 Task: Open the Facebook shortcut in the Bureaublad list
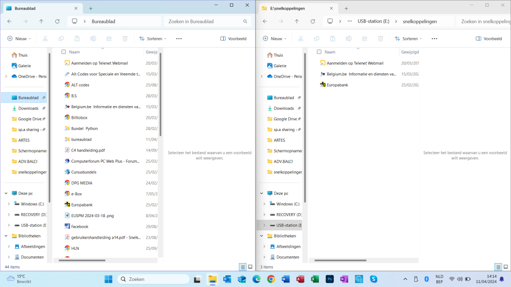79,226
